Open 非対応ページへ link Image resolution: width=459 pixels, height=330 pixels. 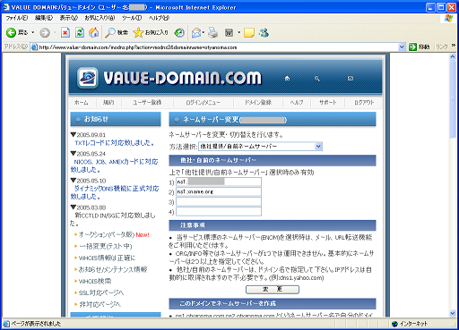100,304
